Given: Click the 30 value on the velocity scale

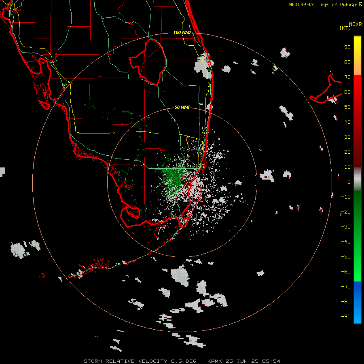Looking at the screenshot, I should point(347,137).
